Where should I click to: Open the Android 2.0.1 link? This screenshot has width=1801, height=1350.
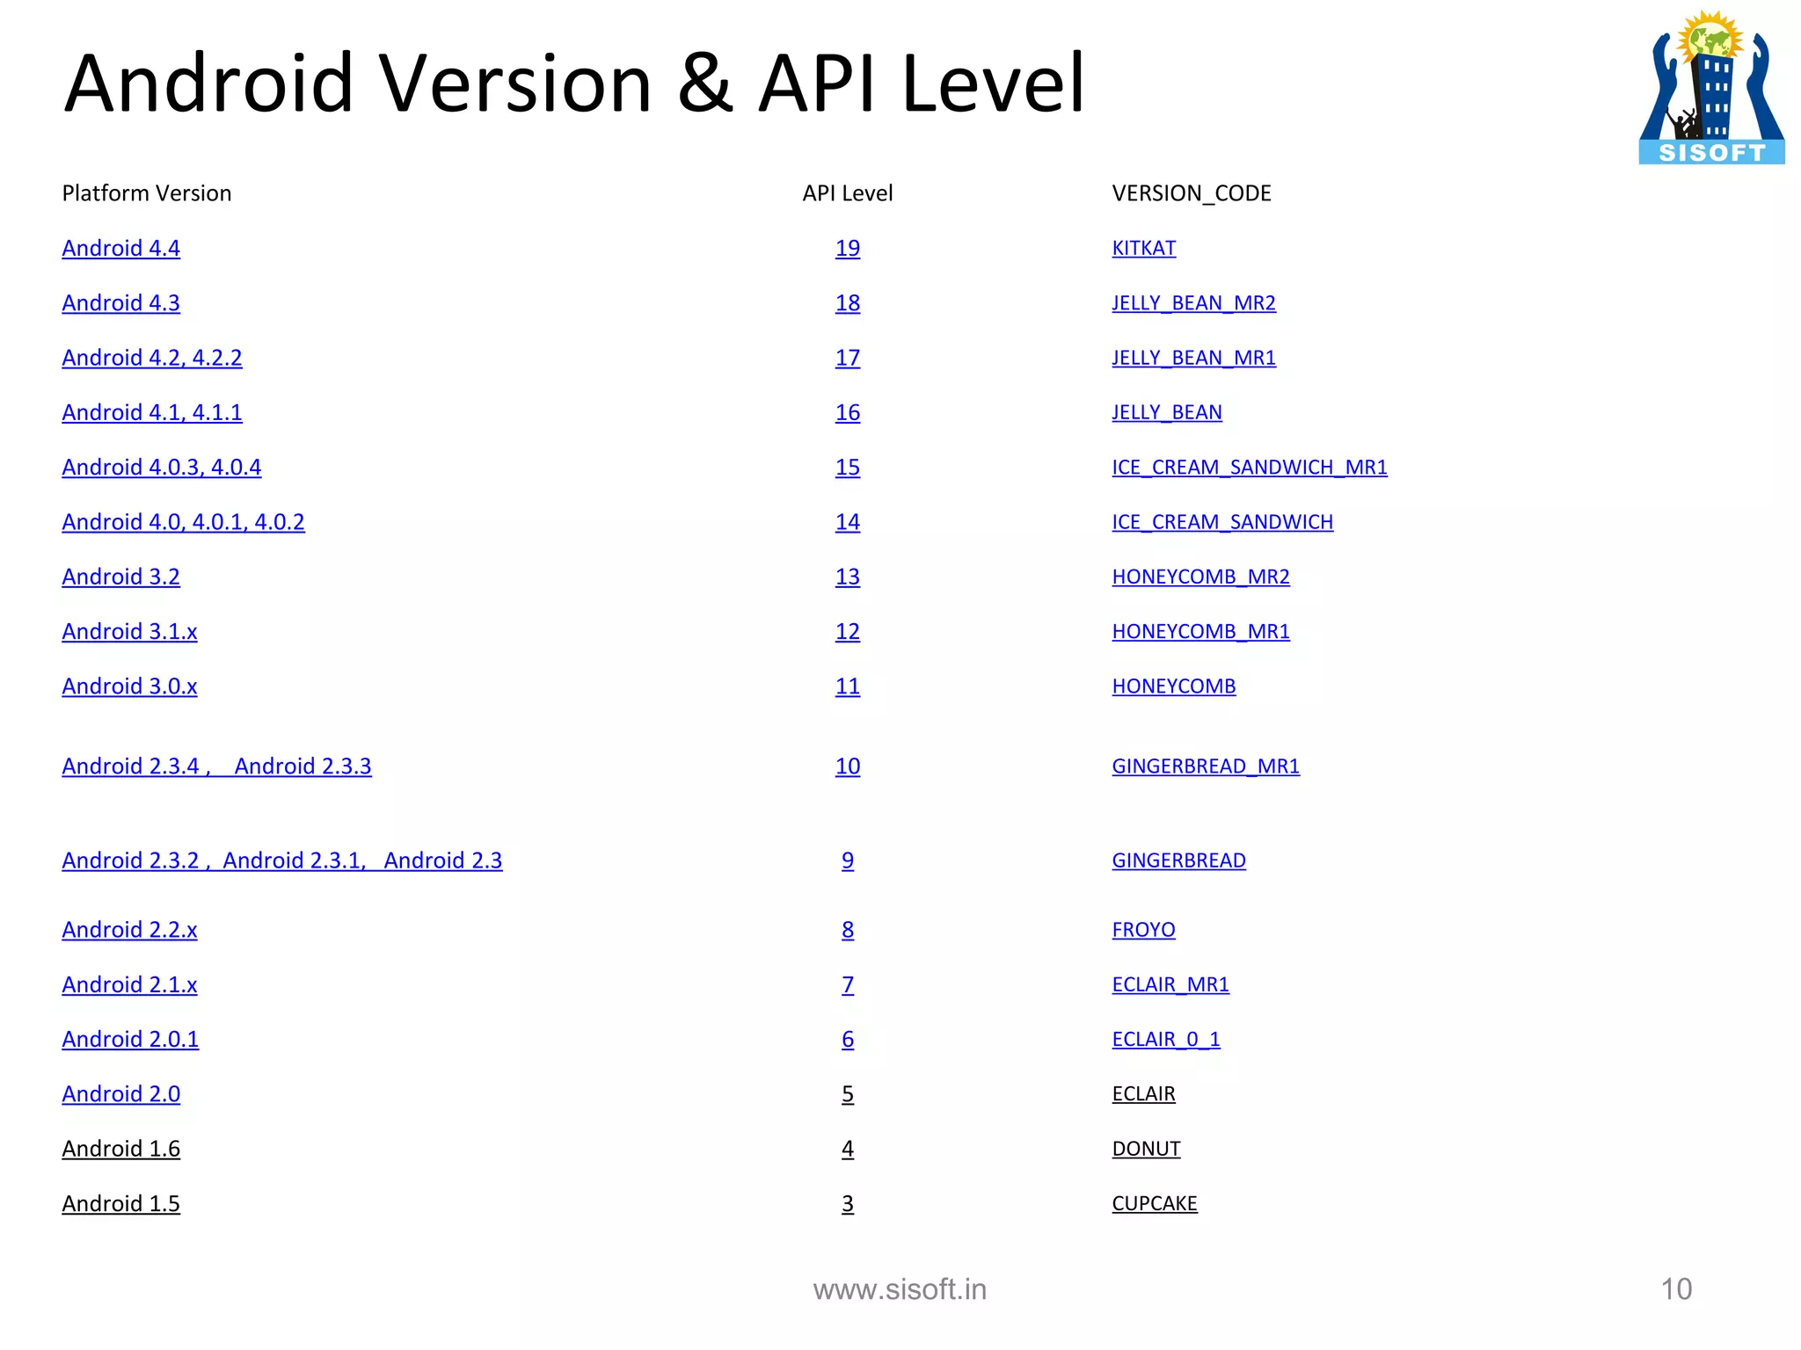point(131,1040)
